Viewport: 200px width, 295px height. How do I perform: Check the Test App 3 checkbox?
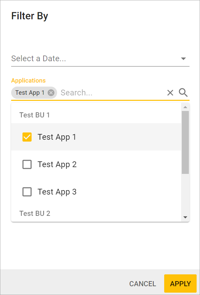[27, 192]
